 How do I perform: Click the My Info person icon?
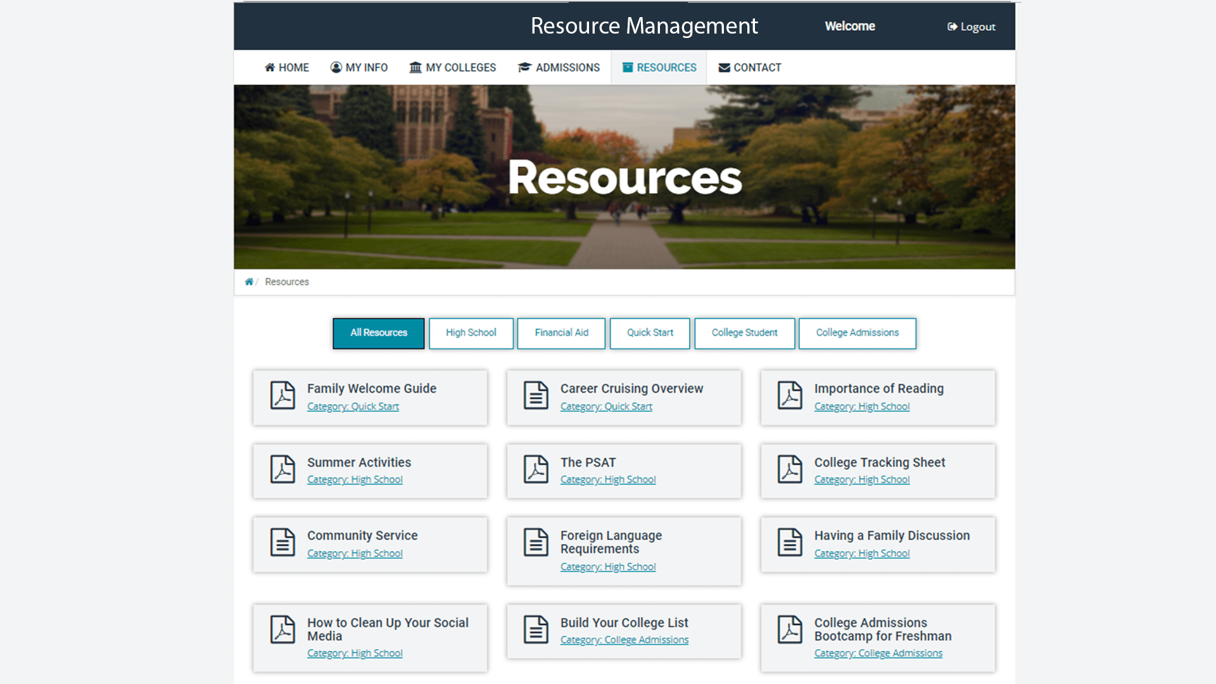(336, 67)
